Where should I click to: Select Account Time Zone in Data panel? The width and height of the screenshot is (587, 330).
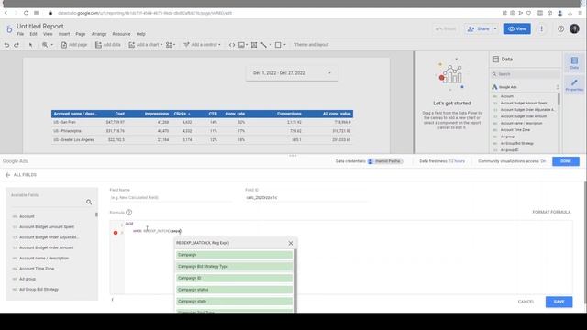click(515, 130)
